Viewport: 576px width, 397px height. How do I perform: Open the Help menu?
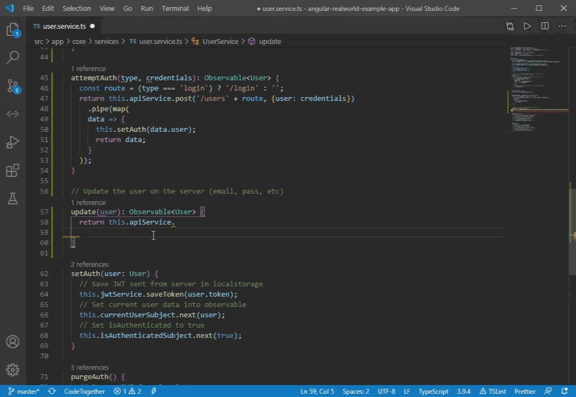204,8
